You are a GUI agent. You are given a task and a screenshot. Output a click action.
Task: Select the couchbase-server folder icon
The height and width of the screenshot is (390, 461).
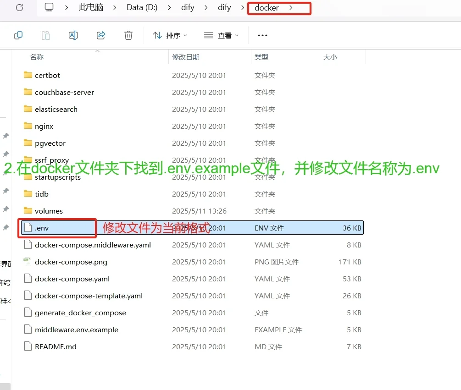tap(28, 92)
